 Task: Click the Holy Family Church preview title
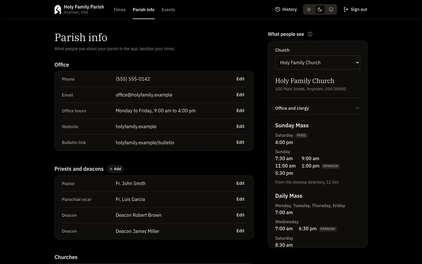point(305,81)
